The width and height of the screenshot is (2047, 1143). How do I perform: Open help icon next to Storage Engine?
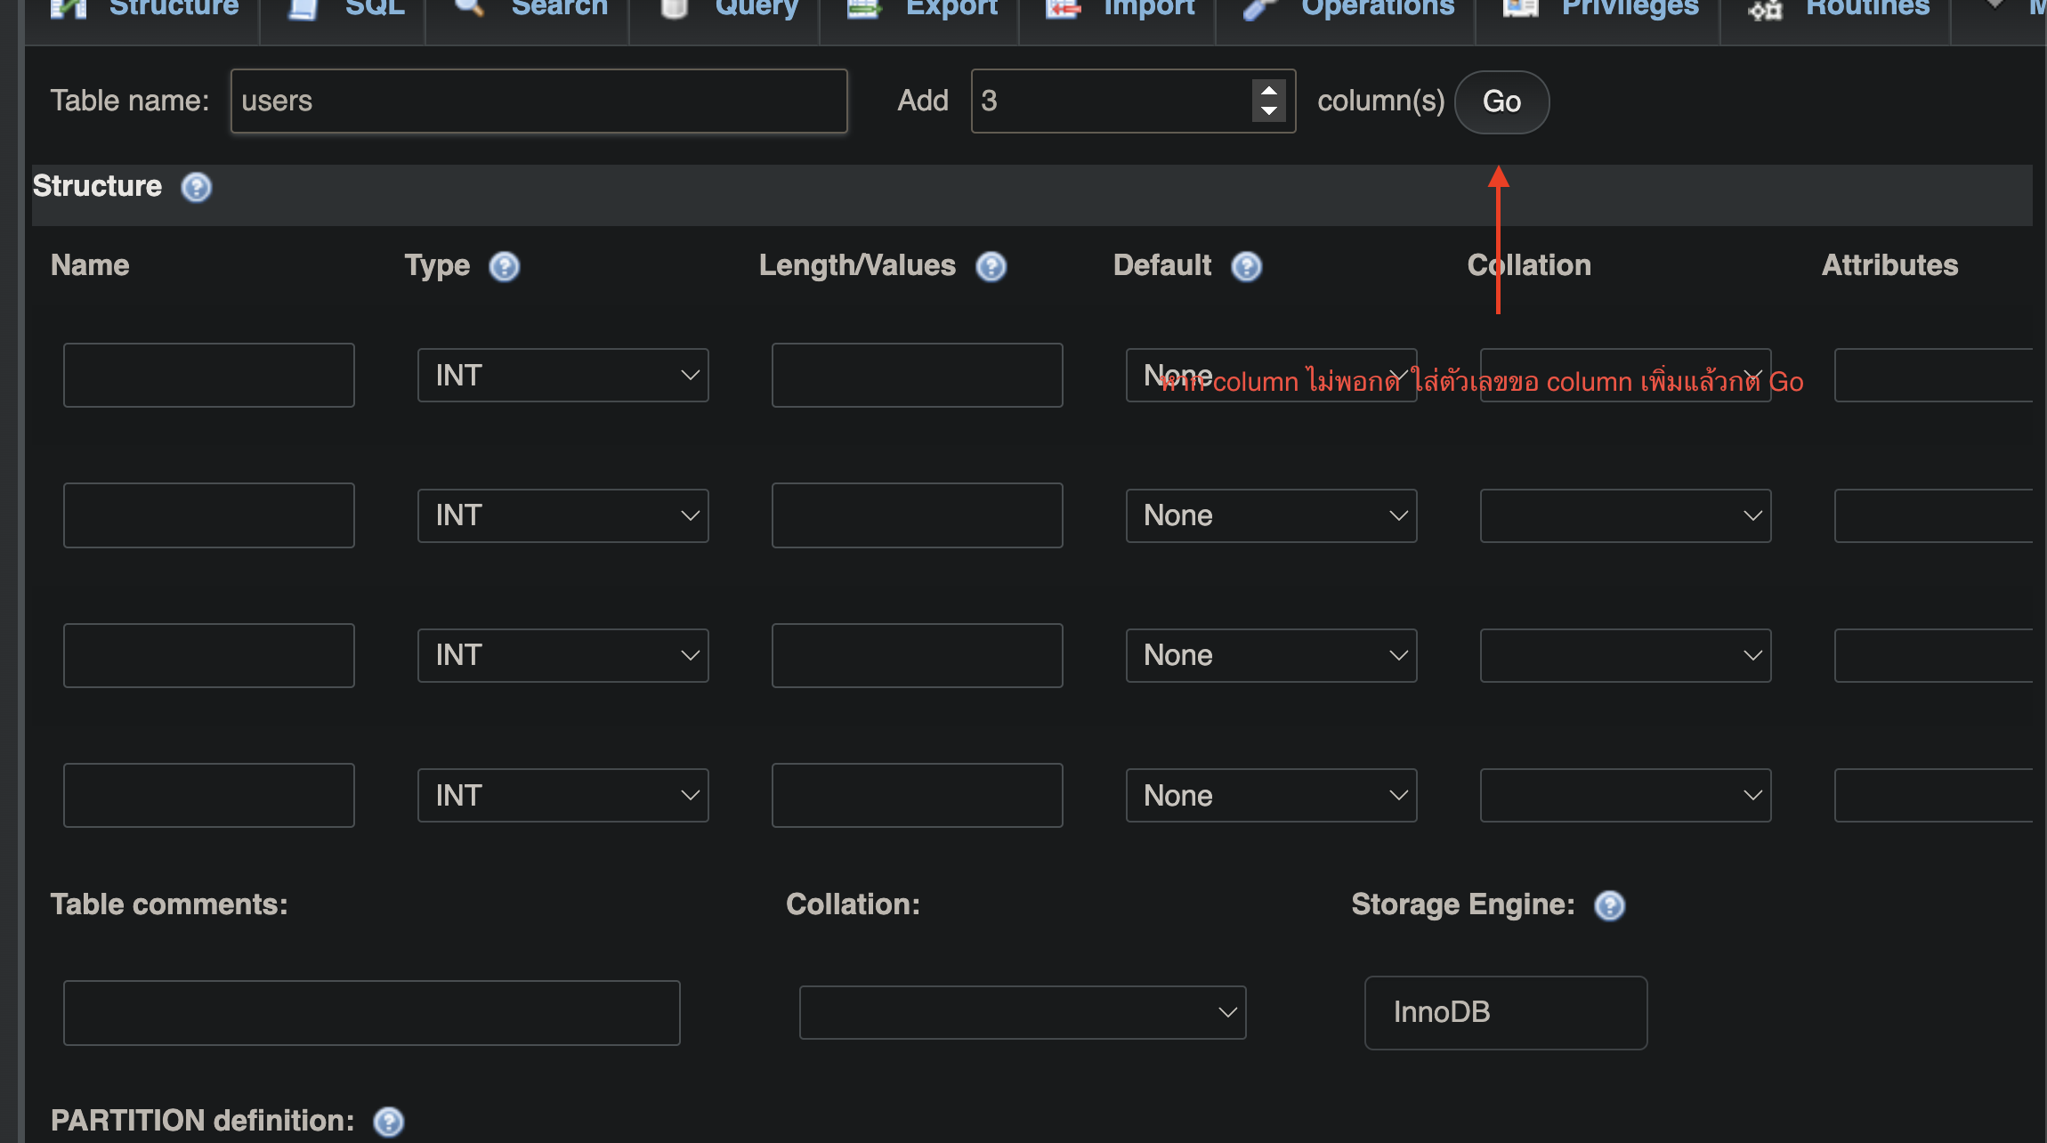click(1609, 905)
